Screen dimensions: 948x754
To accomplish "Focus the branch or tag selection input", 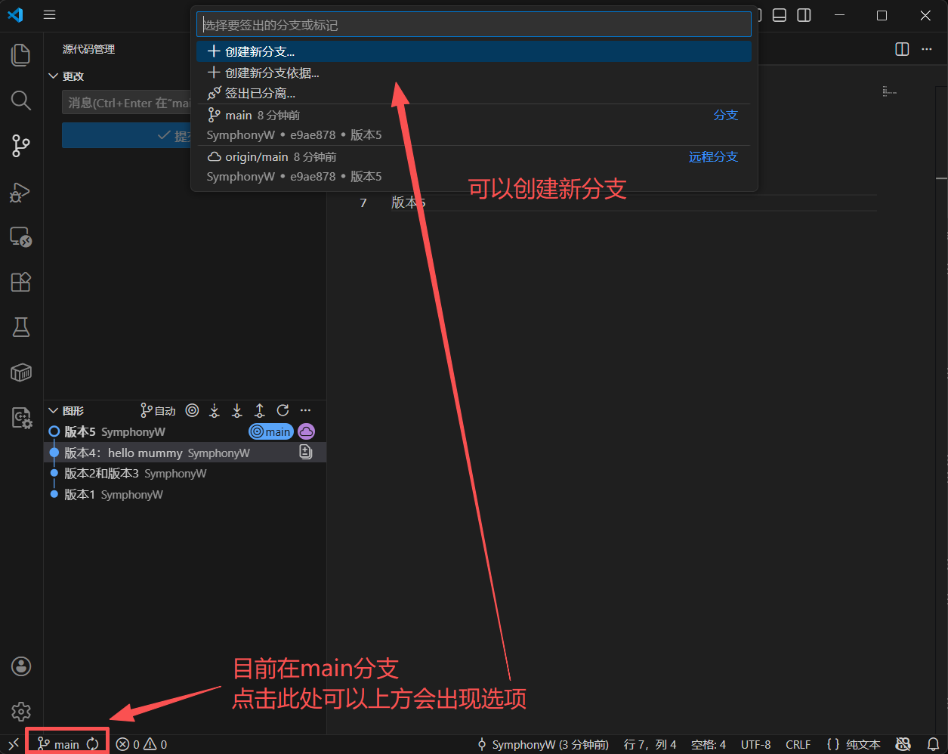I will click(x=474, y=24).
